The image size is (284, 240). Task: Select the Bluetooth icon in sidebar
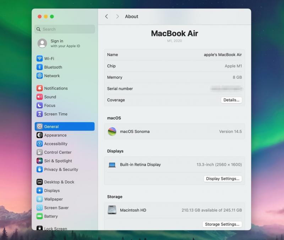[x=39, y=67]
